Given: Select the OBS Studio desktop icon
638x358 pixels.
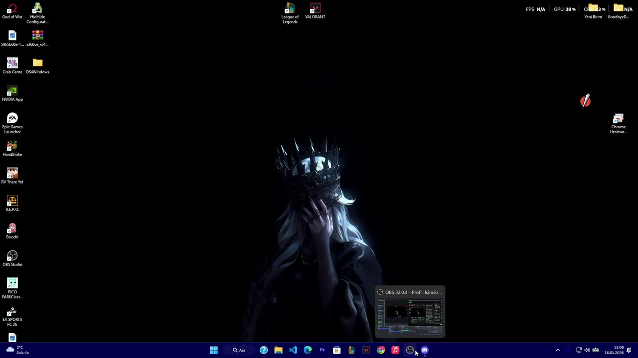Looking at the screenshot, I should pyautogui.click(x=12, y=259).
